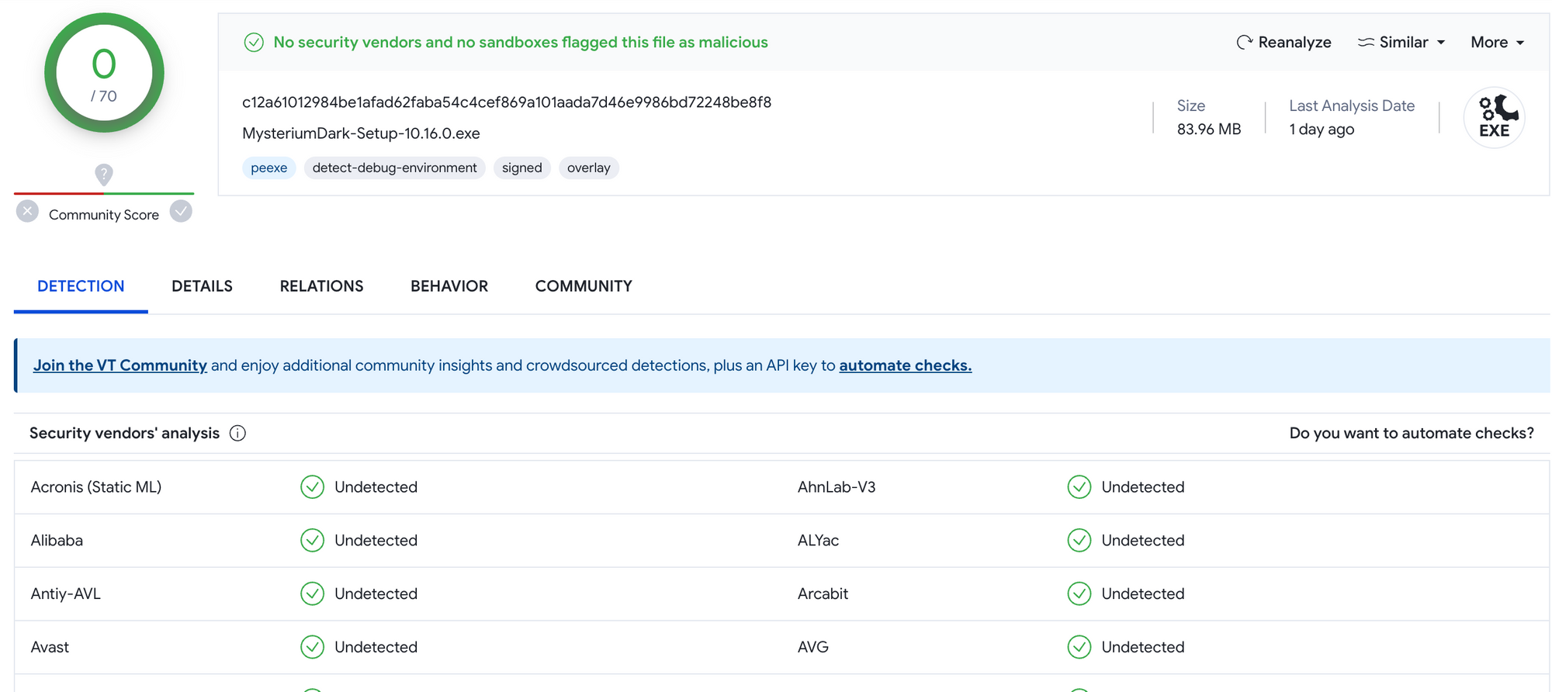
Task: Click the Antiy-AVL undetected check icon
Action: tap(312, 593)
